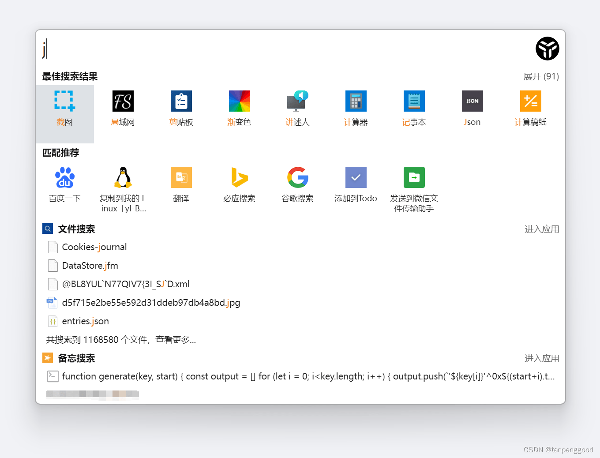Open the file entries.json
The image size is (600, 458).
85,321
